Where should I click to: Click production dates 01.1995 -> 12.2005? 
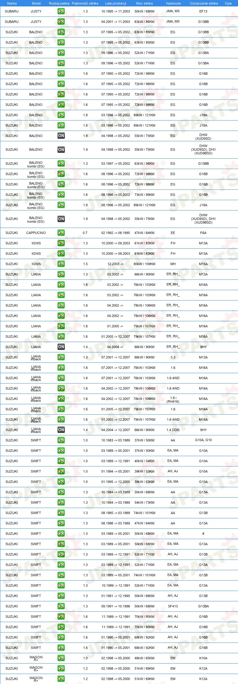tap(116, 482)
